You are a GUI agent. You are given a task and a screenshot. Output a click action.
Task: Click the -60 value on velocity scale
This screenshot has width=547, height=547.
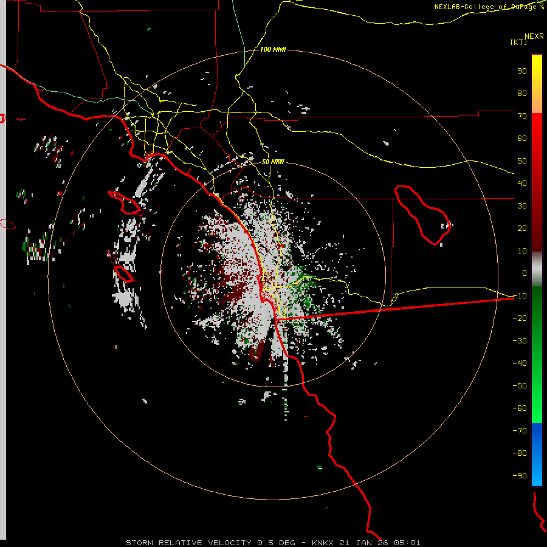(520, 408)
